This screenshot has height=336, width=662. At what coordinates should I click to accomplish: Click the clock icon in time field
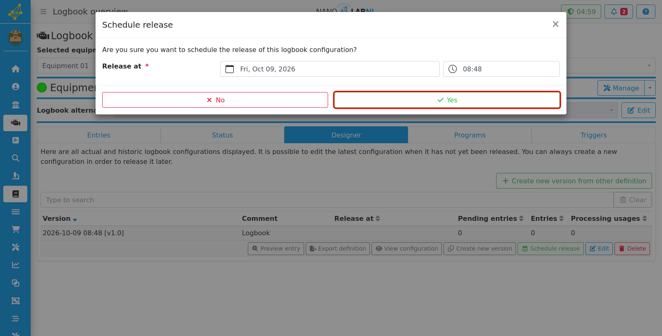453,69
